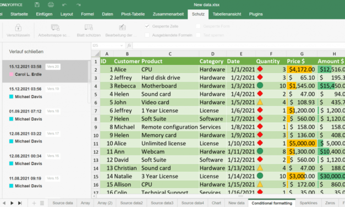
Task: Select version 15 from 11.08.2021 09:19
Action: pyautogui.click(x=45, y=182)
